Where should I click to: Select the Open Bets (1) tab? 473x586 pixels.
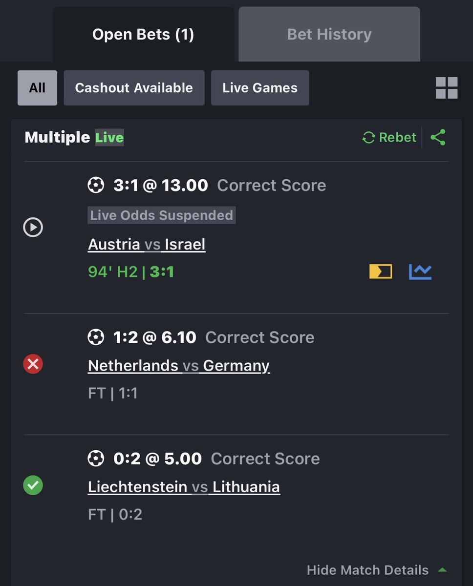click(x=143, y=34)
